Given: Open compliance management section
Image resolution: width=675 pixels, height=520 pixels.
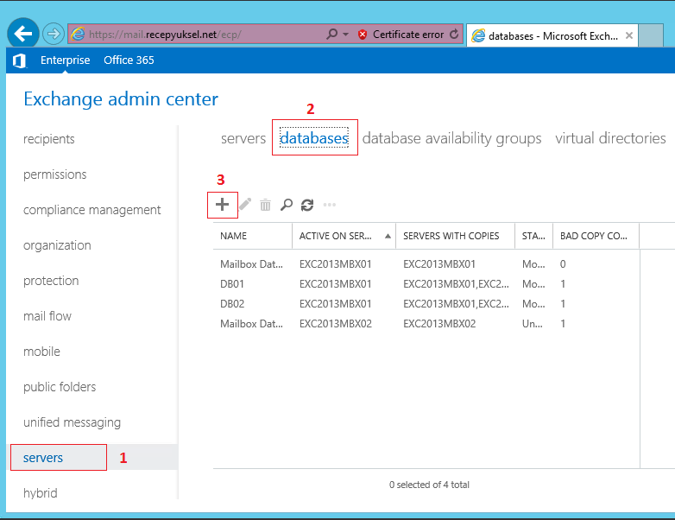Looking at the screenshot, I should pos(92,210).
